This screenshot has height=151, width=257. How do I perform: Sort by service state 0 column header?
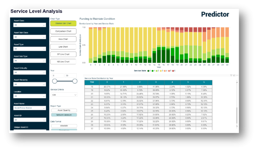click(x=107, y=82)
